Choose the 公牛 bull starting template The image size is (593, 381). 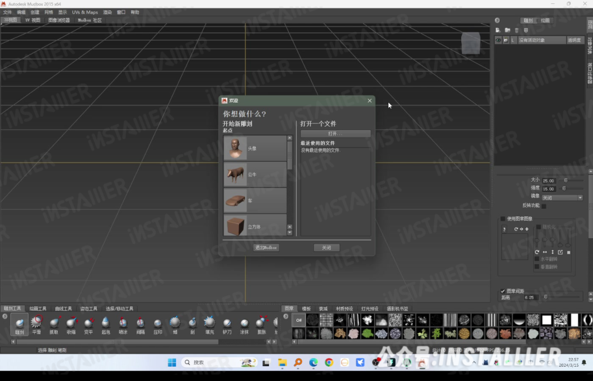click(x=255, y=174)
